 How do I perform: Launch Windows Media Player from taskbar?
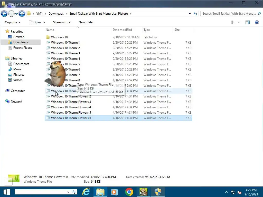tap(114, 192)
